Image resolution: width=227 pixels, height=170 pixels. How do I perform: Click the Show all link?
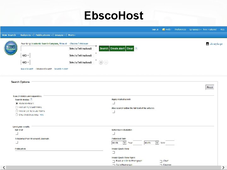pos(63,44)
